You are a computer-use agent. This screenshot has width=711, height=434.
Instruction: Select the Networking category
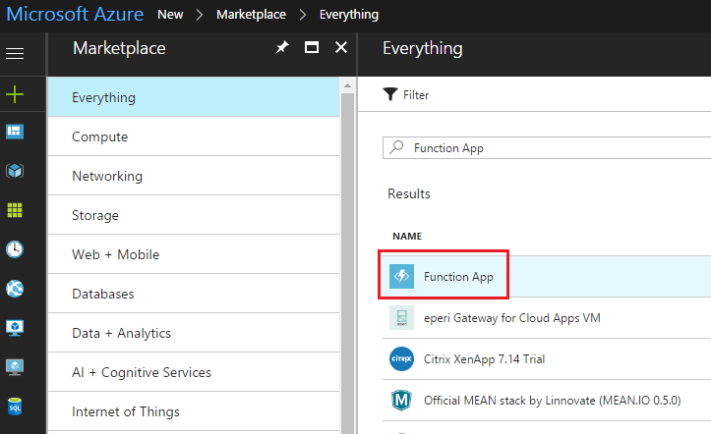coord(107,176)
